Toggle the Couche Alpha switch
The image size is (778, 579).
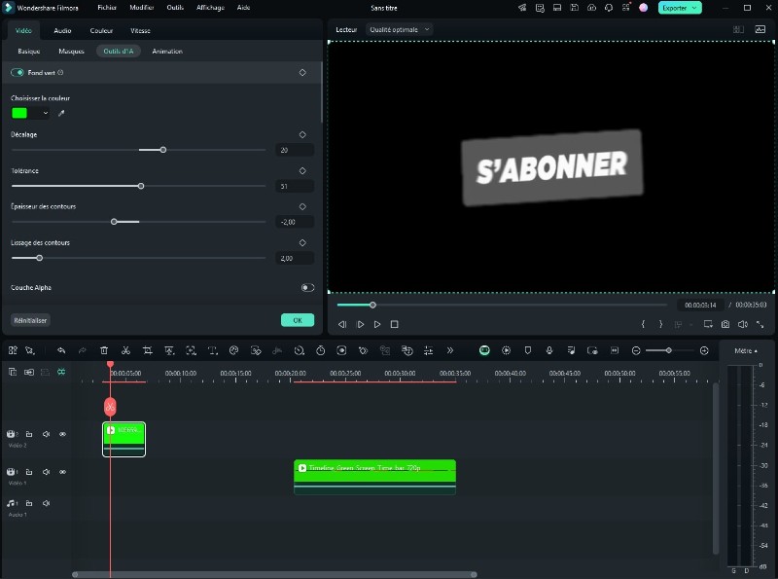pos(307,287)
